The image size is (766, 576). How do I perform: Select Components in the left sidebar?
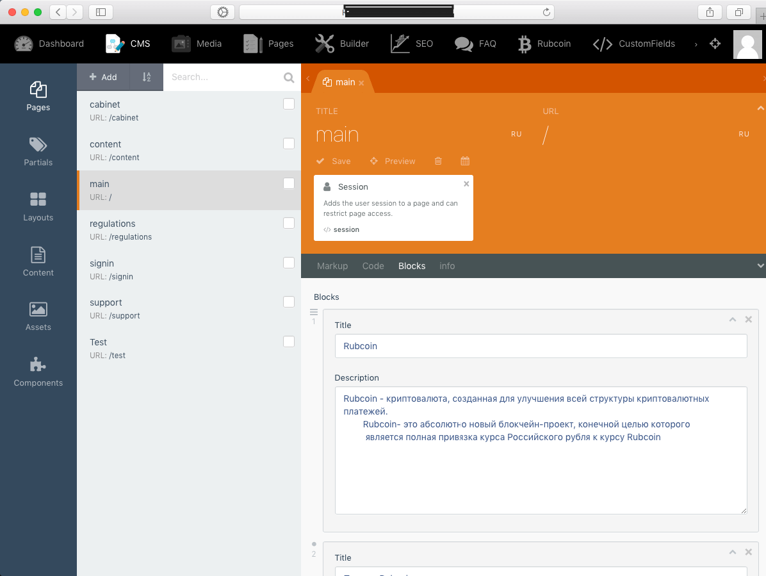pos(38,372)
